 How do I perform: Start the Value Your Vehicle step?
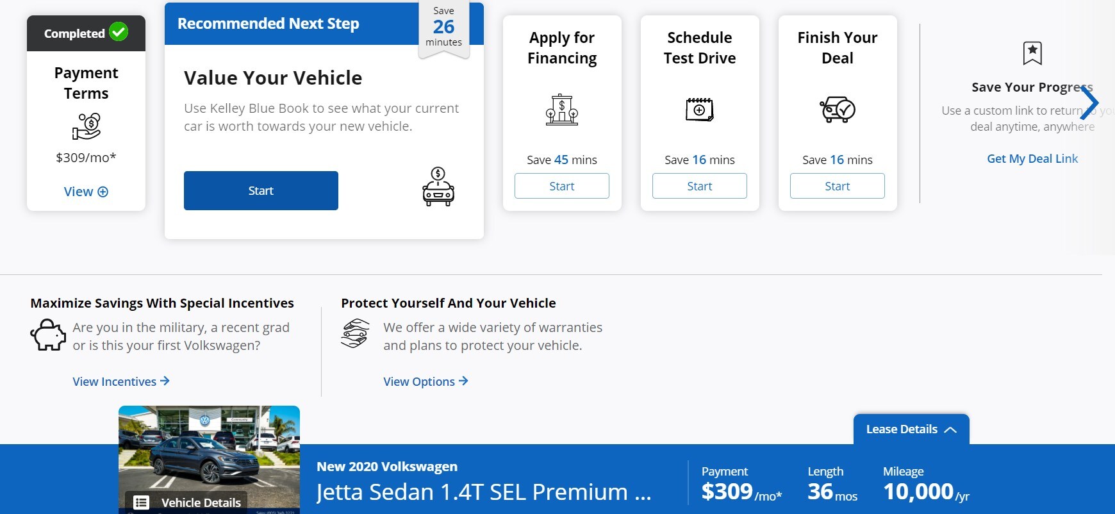(x=261, y=190)
